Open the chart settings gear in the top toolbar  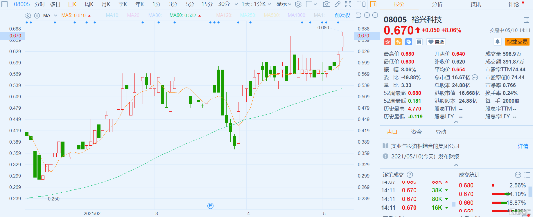(x=298, y=4)
